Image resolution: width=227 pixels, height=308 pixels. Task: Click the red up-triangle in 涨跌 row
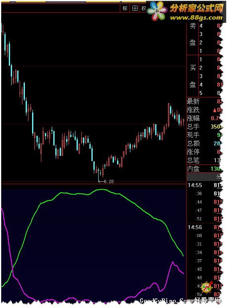click(215, 110)
